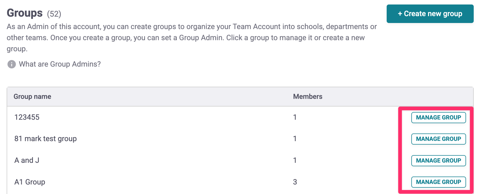Click the member count for A and J
Image resolution: width=483 pixels, height=194 pixels.
coord(295,160)
